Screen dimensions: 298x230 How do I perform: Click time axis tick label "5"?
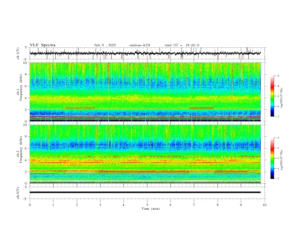147,205
